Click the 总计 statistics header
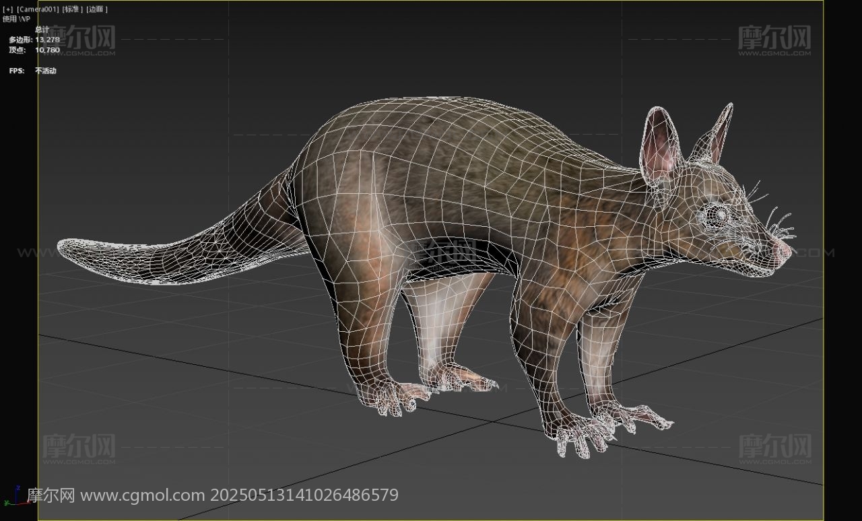 click(42, 30)
